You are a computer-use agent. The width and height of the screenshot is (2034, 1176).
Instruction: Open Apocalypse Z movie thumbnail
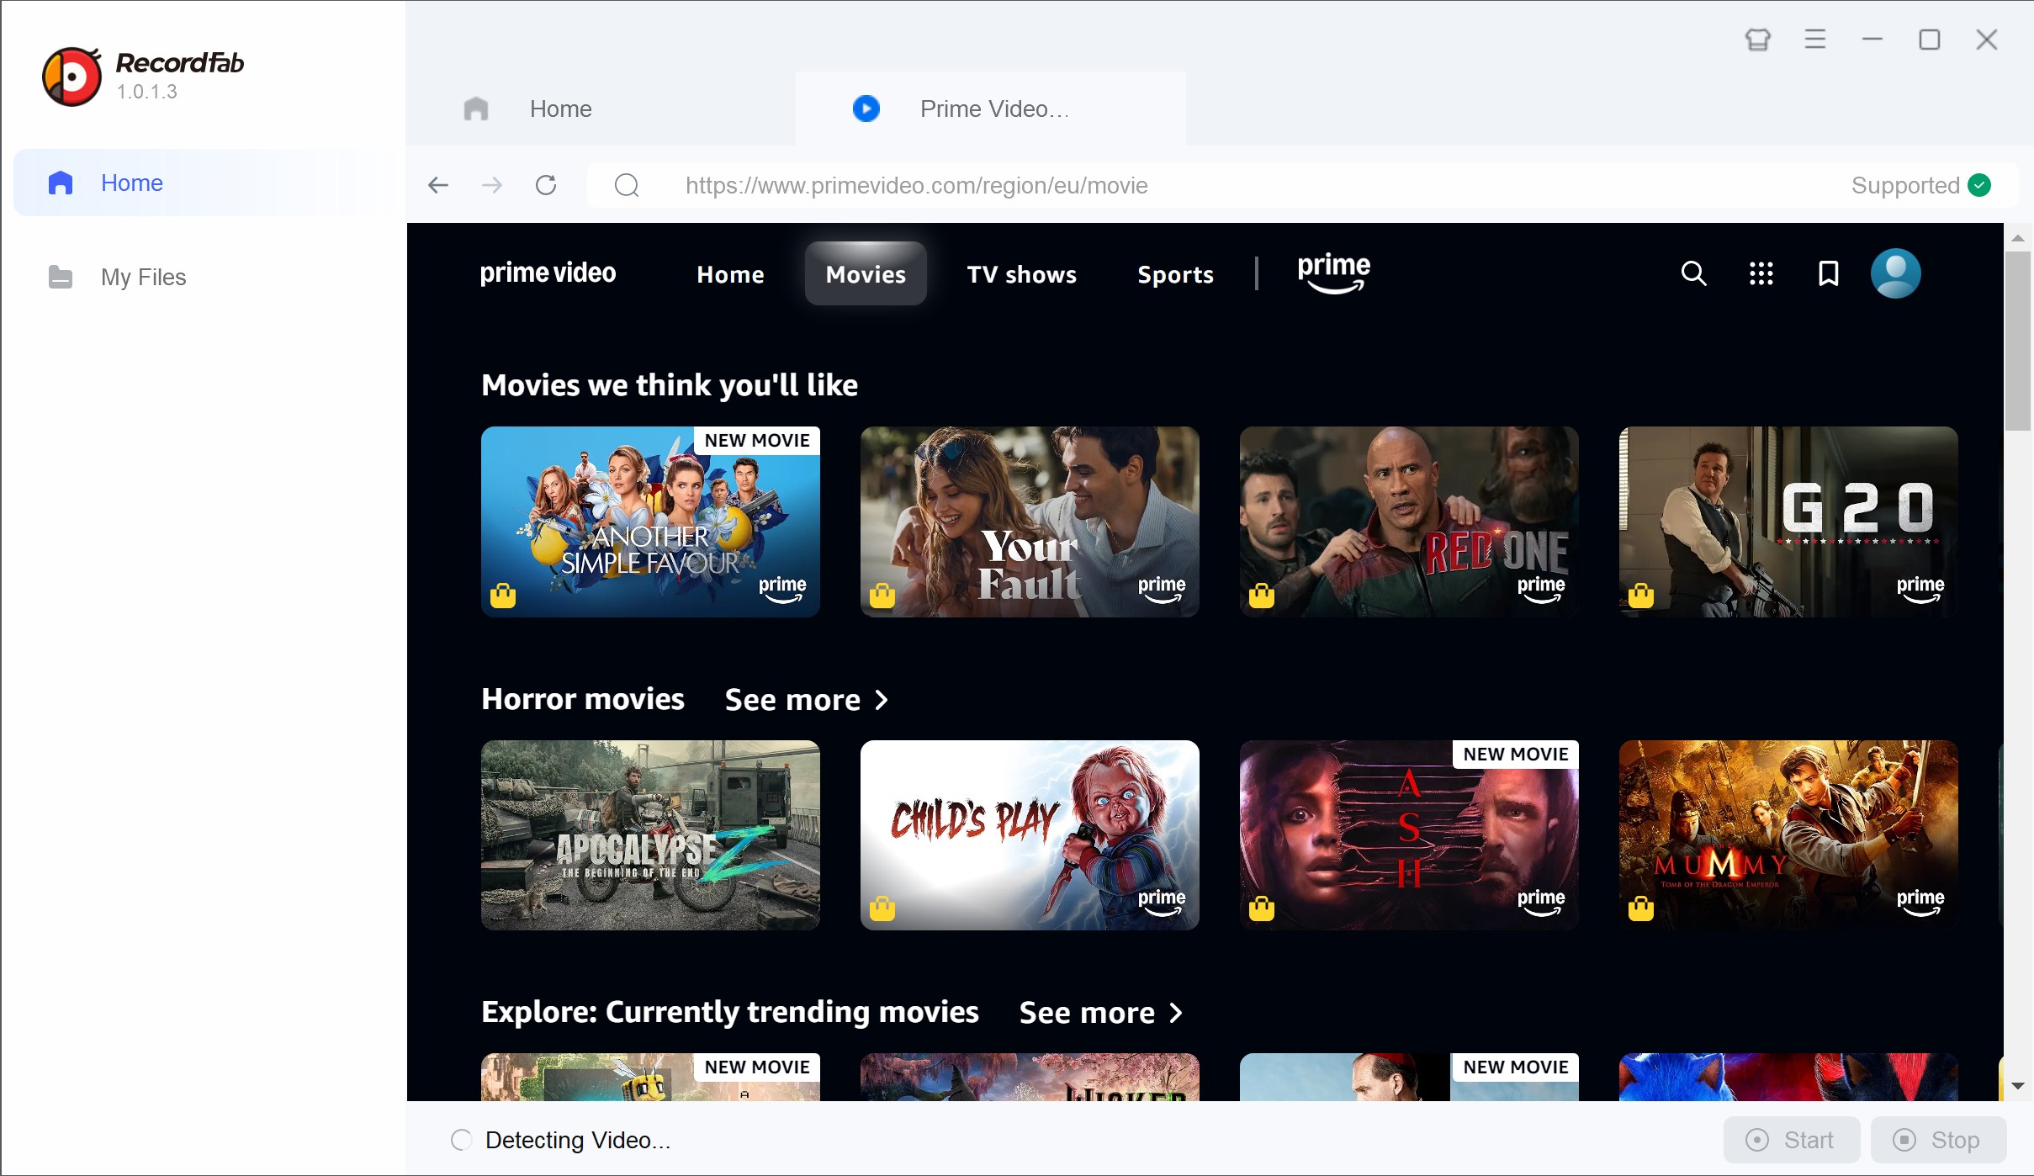click(650, 835)
